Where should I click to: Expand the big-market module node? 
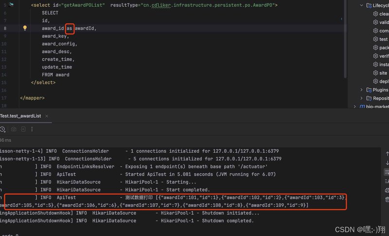coord(355,107)
